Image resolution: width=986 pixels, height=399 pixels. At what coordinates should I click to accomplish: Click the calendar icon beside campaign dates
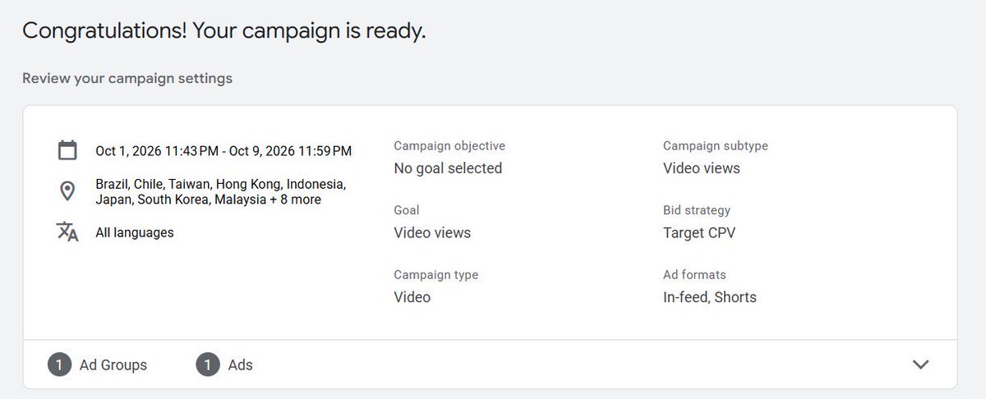(67, 150)
